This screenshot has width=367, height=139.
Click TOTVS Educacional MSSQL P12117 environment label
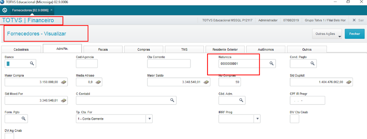pos(227,20)
